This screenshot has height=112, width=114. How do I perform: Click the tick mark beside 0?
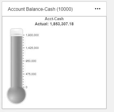[24, 87]
